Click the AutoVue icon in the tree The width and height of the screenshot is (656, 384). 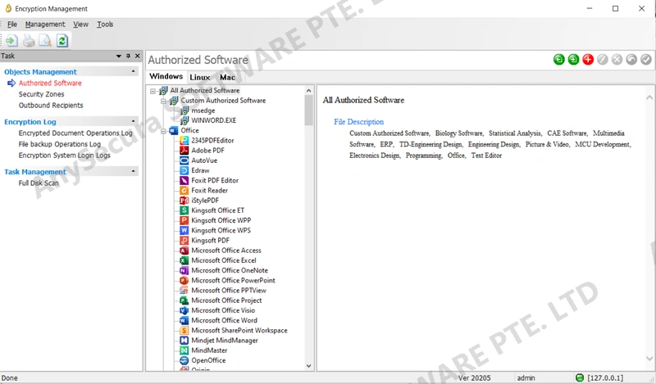point(184,160)
